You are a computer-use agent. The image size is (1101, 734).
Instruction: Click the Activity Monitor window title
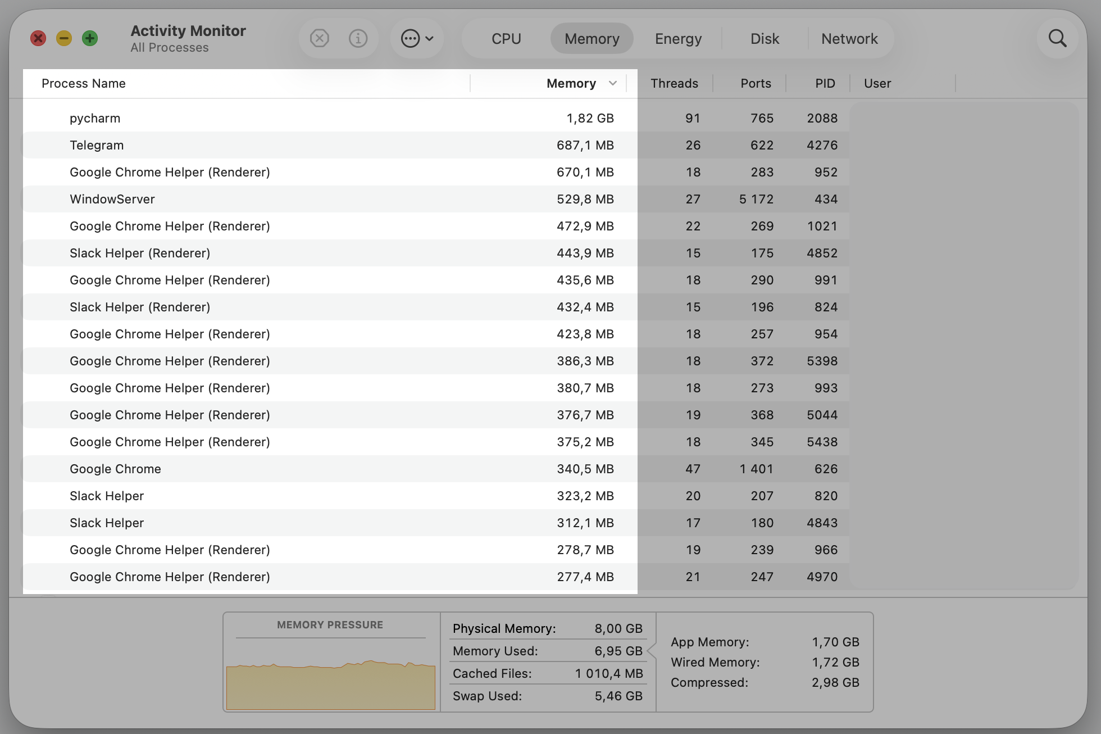coord(188,30)
